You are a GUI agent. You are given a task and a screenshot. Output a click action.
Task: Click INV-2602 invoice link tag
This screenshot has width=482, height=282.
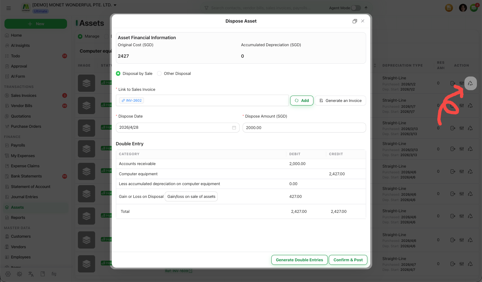point(132,100)
